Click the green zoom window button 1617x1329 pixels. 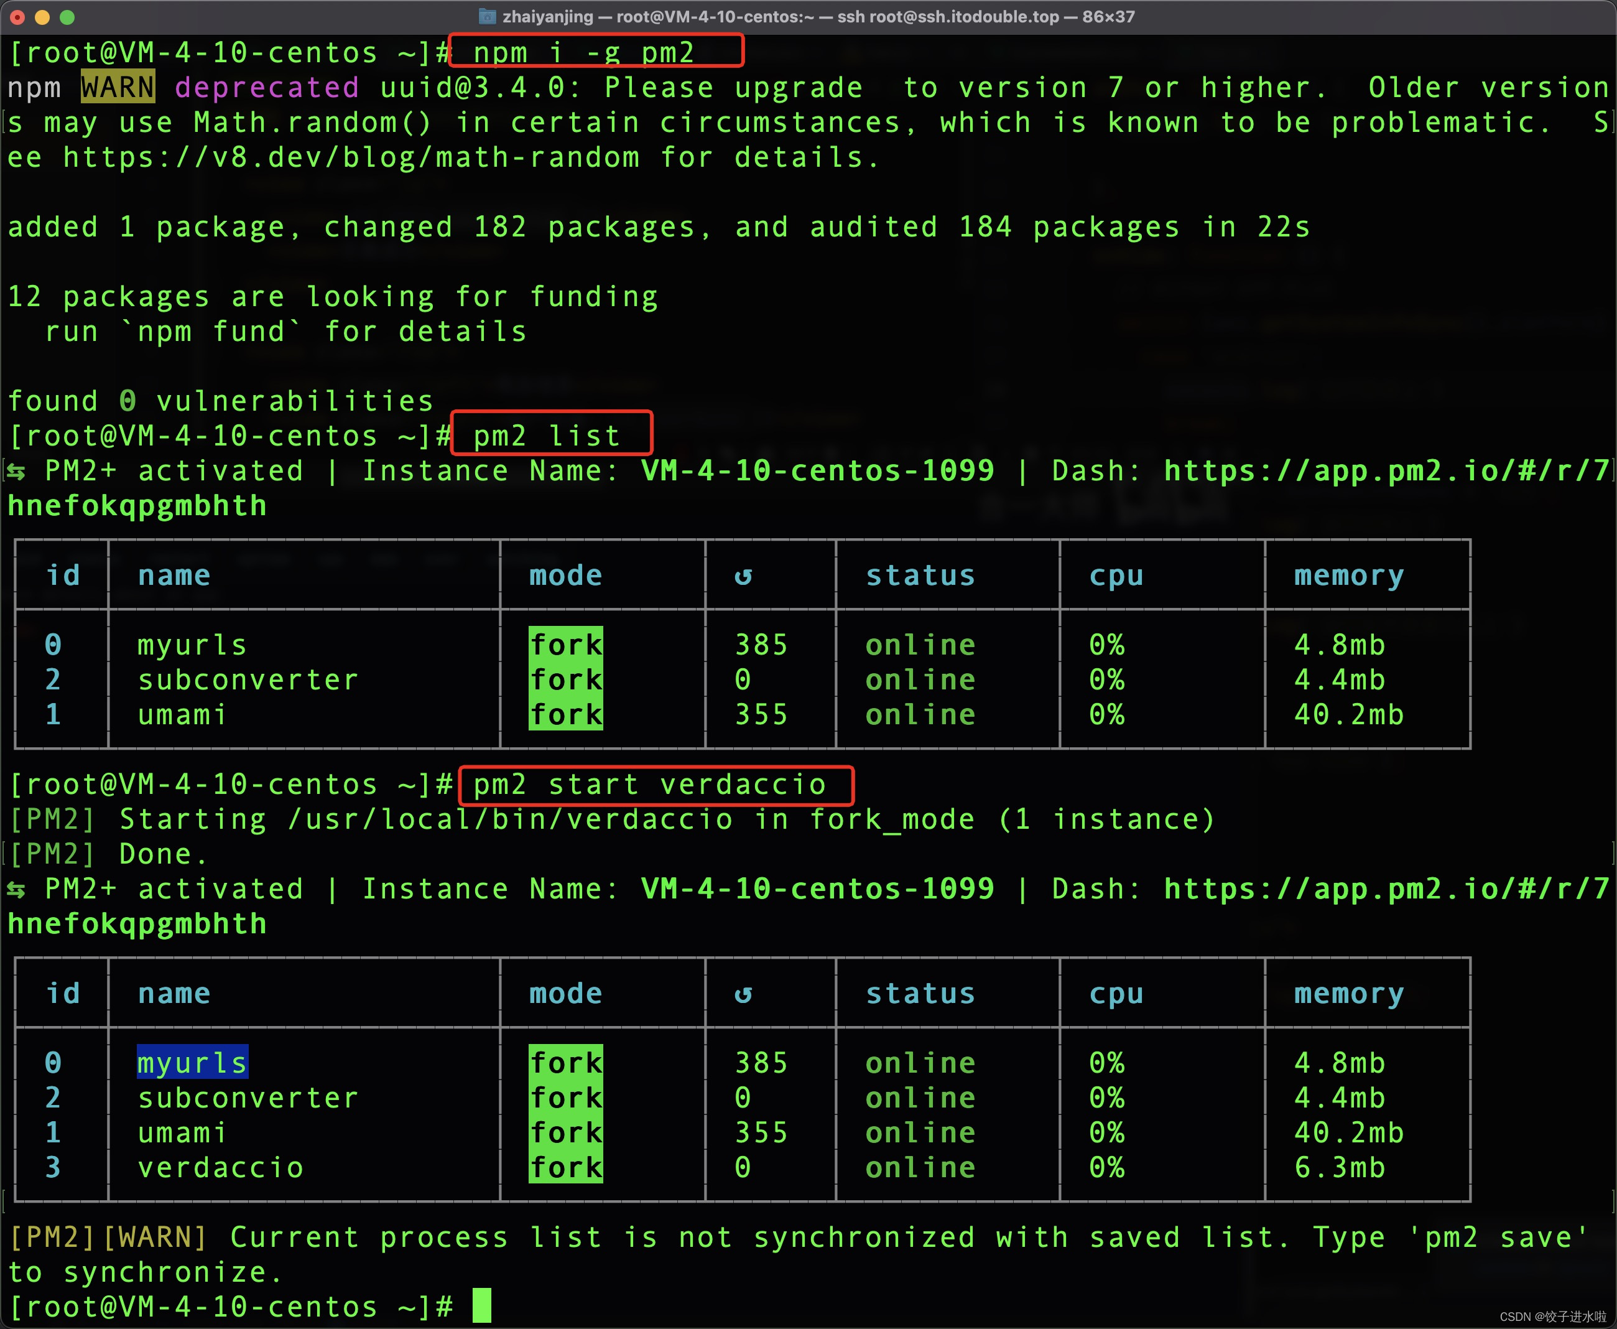[x=67, y=17]
